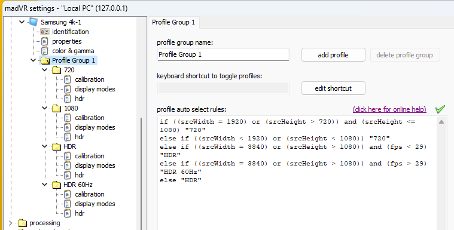
Task: Click the settings tree vertical scrollbar
Action: click(141, 174)
